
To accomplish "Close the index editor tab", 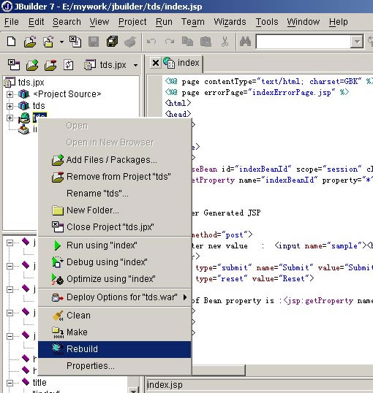I will (156, 63).
